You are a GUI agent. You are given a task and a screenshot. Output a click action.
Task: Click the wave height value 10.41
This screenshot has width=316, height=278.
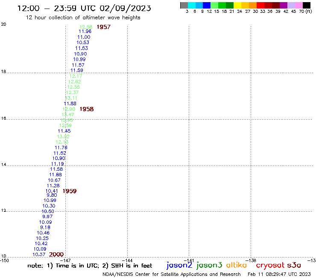(x=52, y=191)
